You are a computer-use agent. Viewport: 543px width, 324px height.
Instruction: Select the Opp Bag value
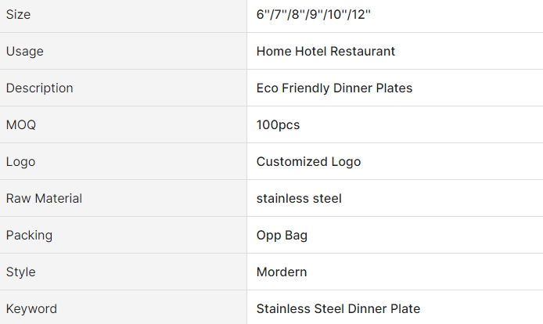[282, 236]
